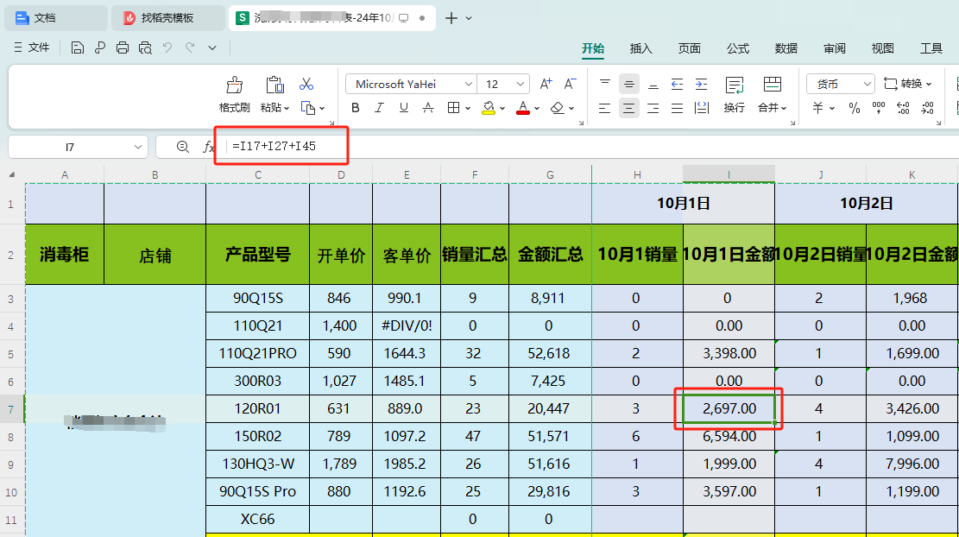Click the Wrap Text (换行) icon

tap(734, 85)
